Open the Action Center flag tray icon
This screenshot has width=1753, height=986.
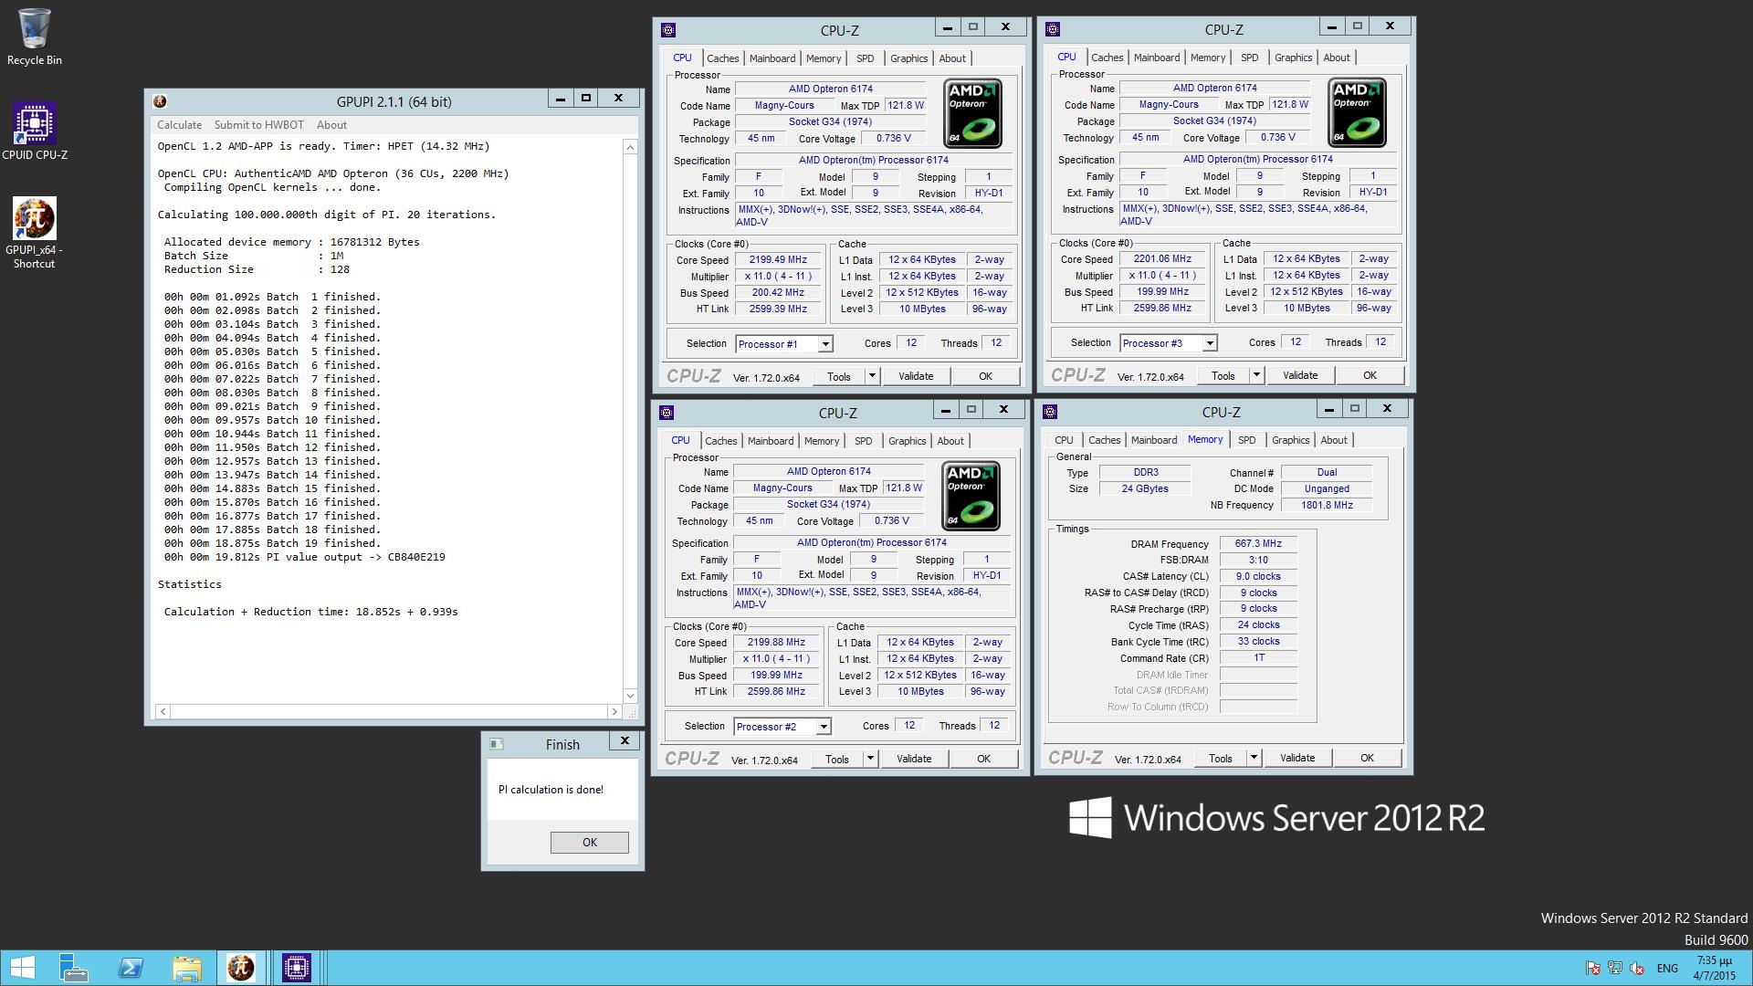(1592, 969)
